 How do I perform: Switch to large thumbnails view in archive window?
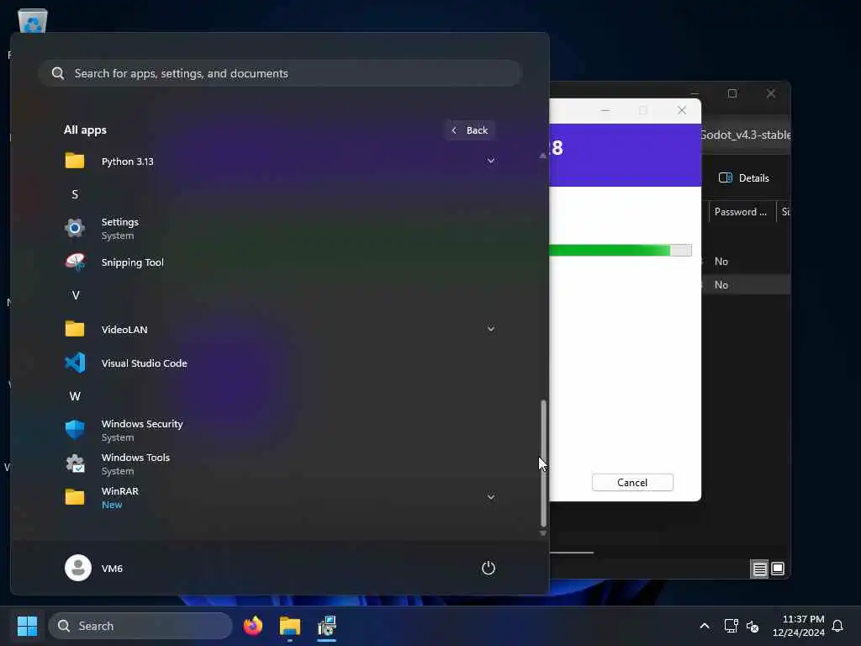(x=778, y=569)
